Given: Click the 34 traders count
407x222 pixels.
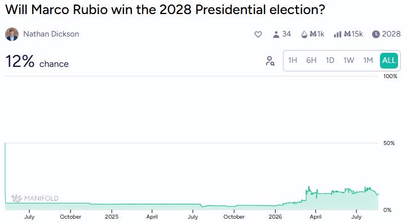Looking at the screenshot, I should click(x=286, y=34).
